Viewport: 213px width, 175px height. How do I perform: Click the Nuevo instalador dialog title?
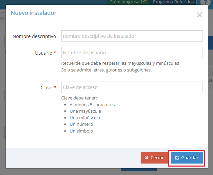point(33,13)
